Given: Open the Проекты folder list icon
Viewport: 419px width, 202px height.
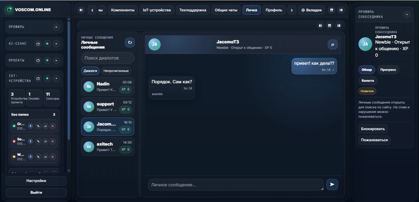Looking at the screenshot, I should (38, 60).
